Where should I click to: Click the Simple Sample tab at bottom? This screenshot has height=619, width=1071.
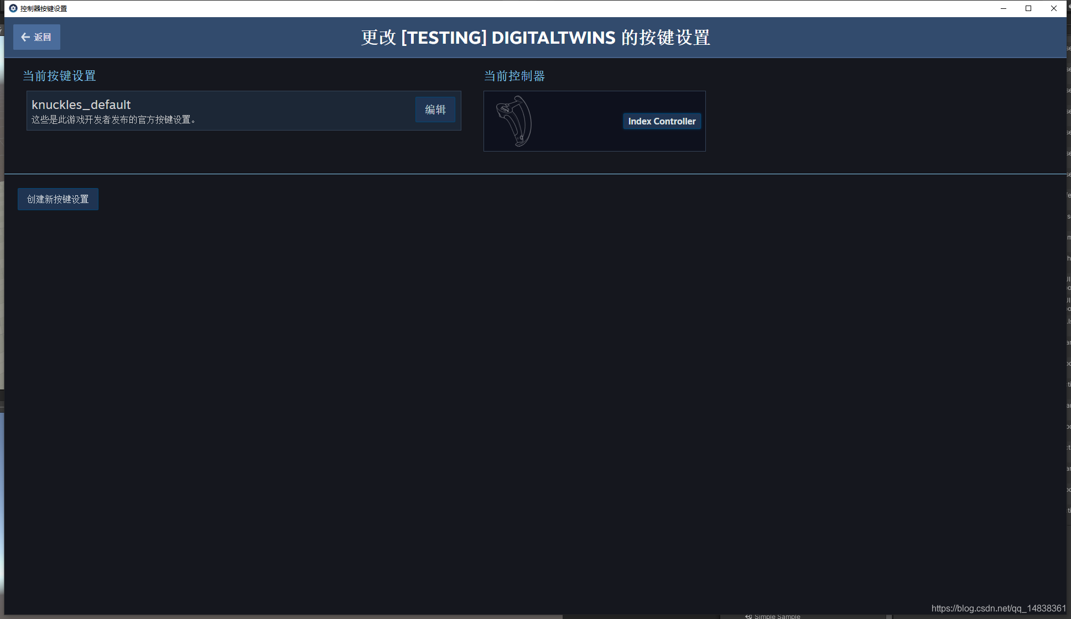coord(777,616)
